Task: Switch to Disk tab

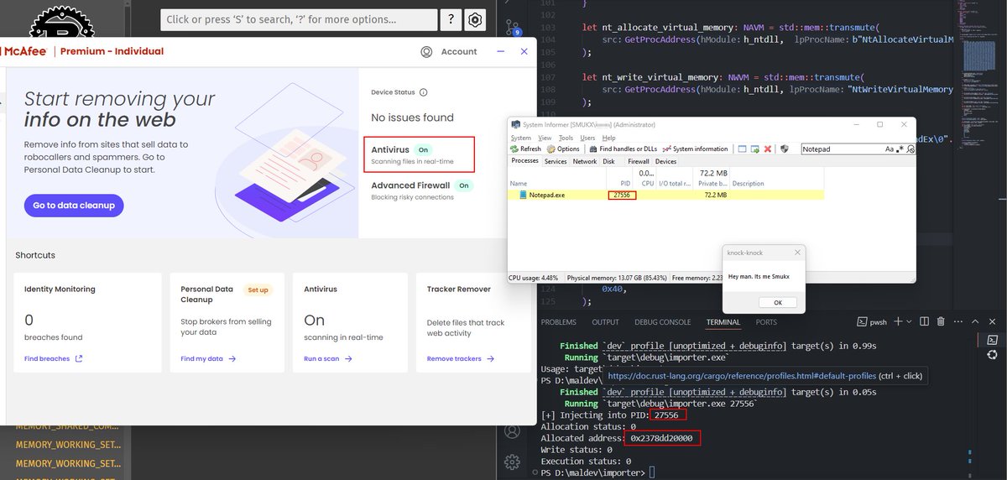Action: (x=608, y=161)
